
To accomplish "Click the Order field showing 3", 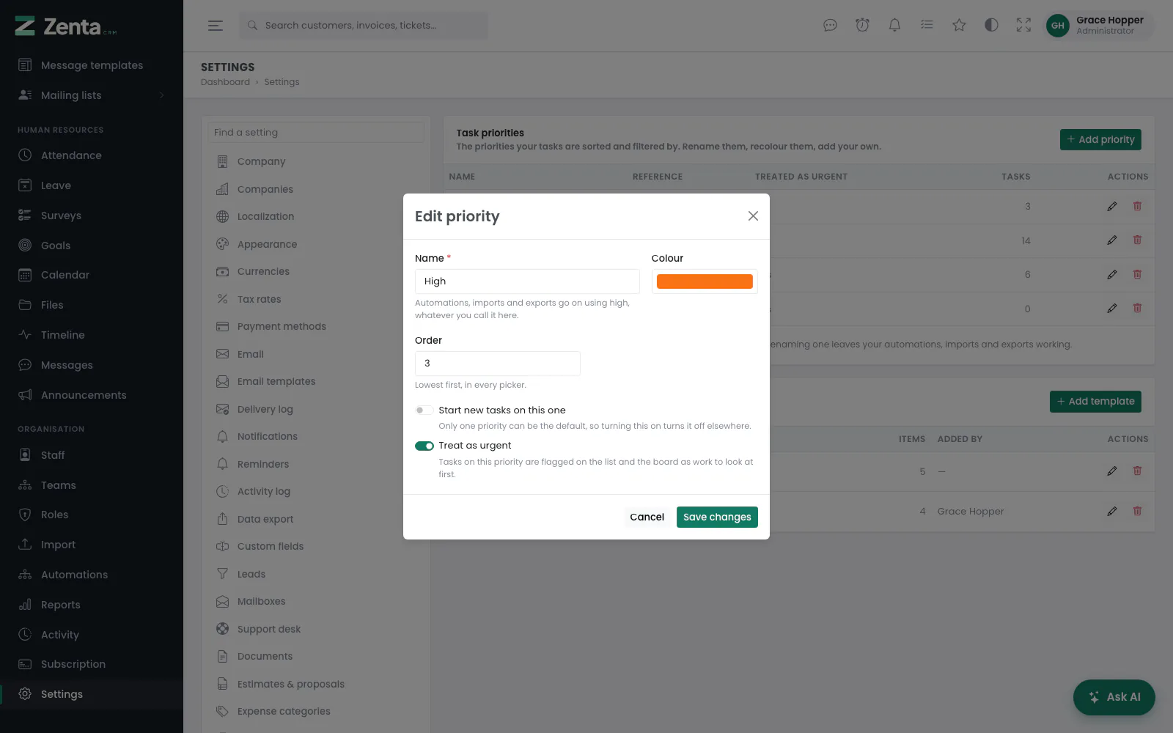I will [498, 364].
